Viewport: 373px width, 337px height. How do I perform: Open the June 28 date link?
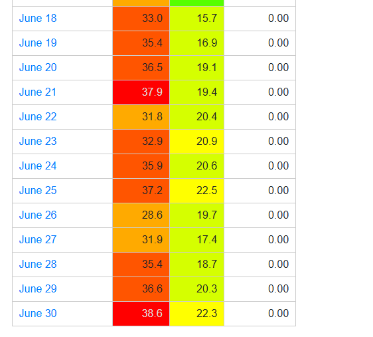click(x=38, y=264)
